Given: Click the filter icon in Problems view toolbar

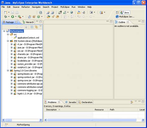Looking at the screenshot, I should pos(131,102).
